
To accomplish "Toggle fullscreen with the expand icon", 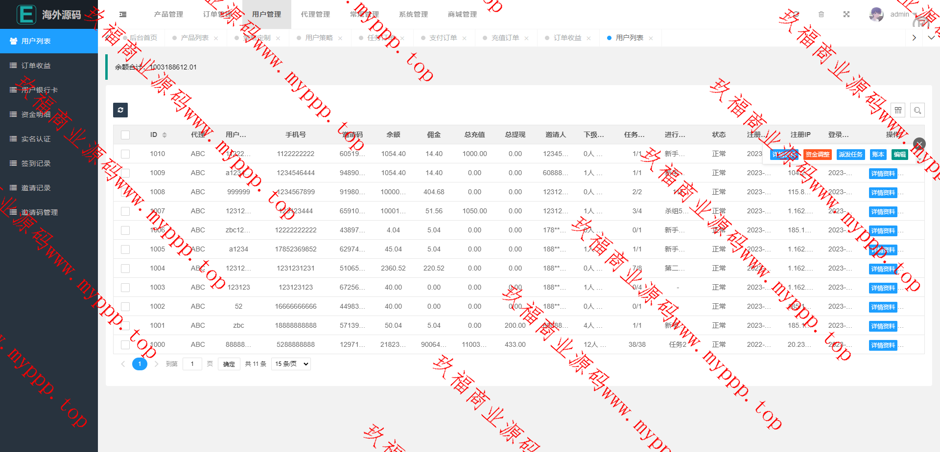I will pos(846,15).
